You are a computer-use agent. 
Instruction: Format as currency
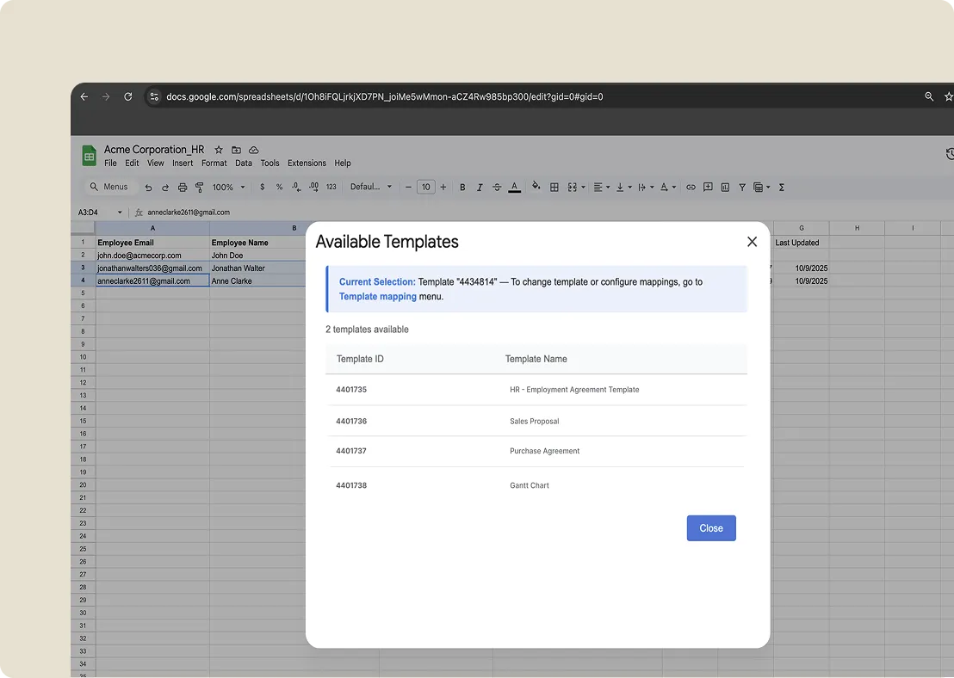pyautogui.click(x=263, y=188)
